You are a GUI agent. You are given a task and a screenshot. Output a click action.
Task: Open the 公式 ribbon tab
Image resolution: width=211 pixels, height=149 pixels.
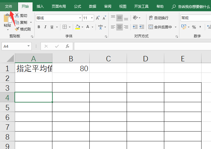coord(78,7)
